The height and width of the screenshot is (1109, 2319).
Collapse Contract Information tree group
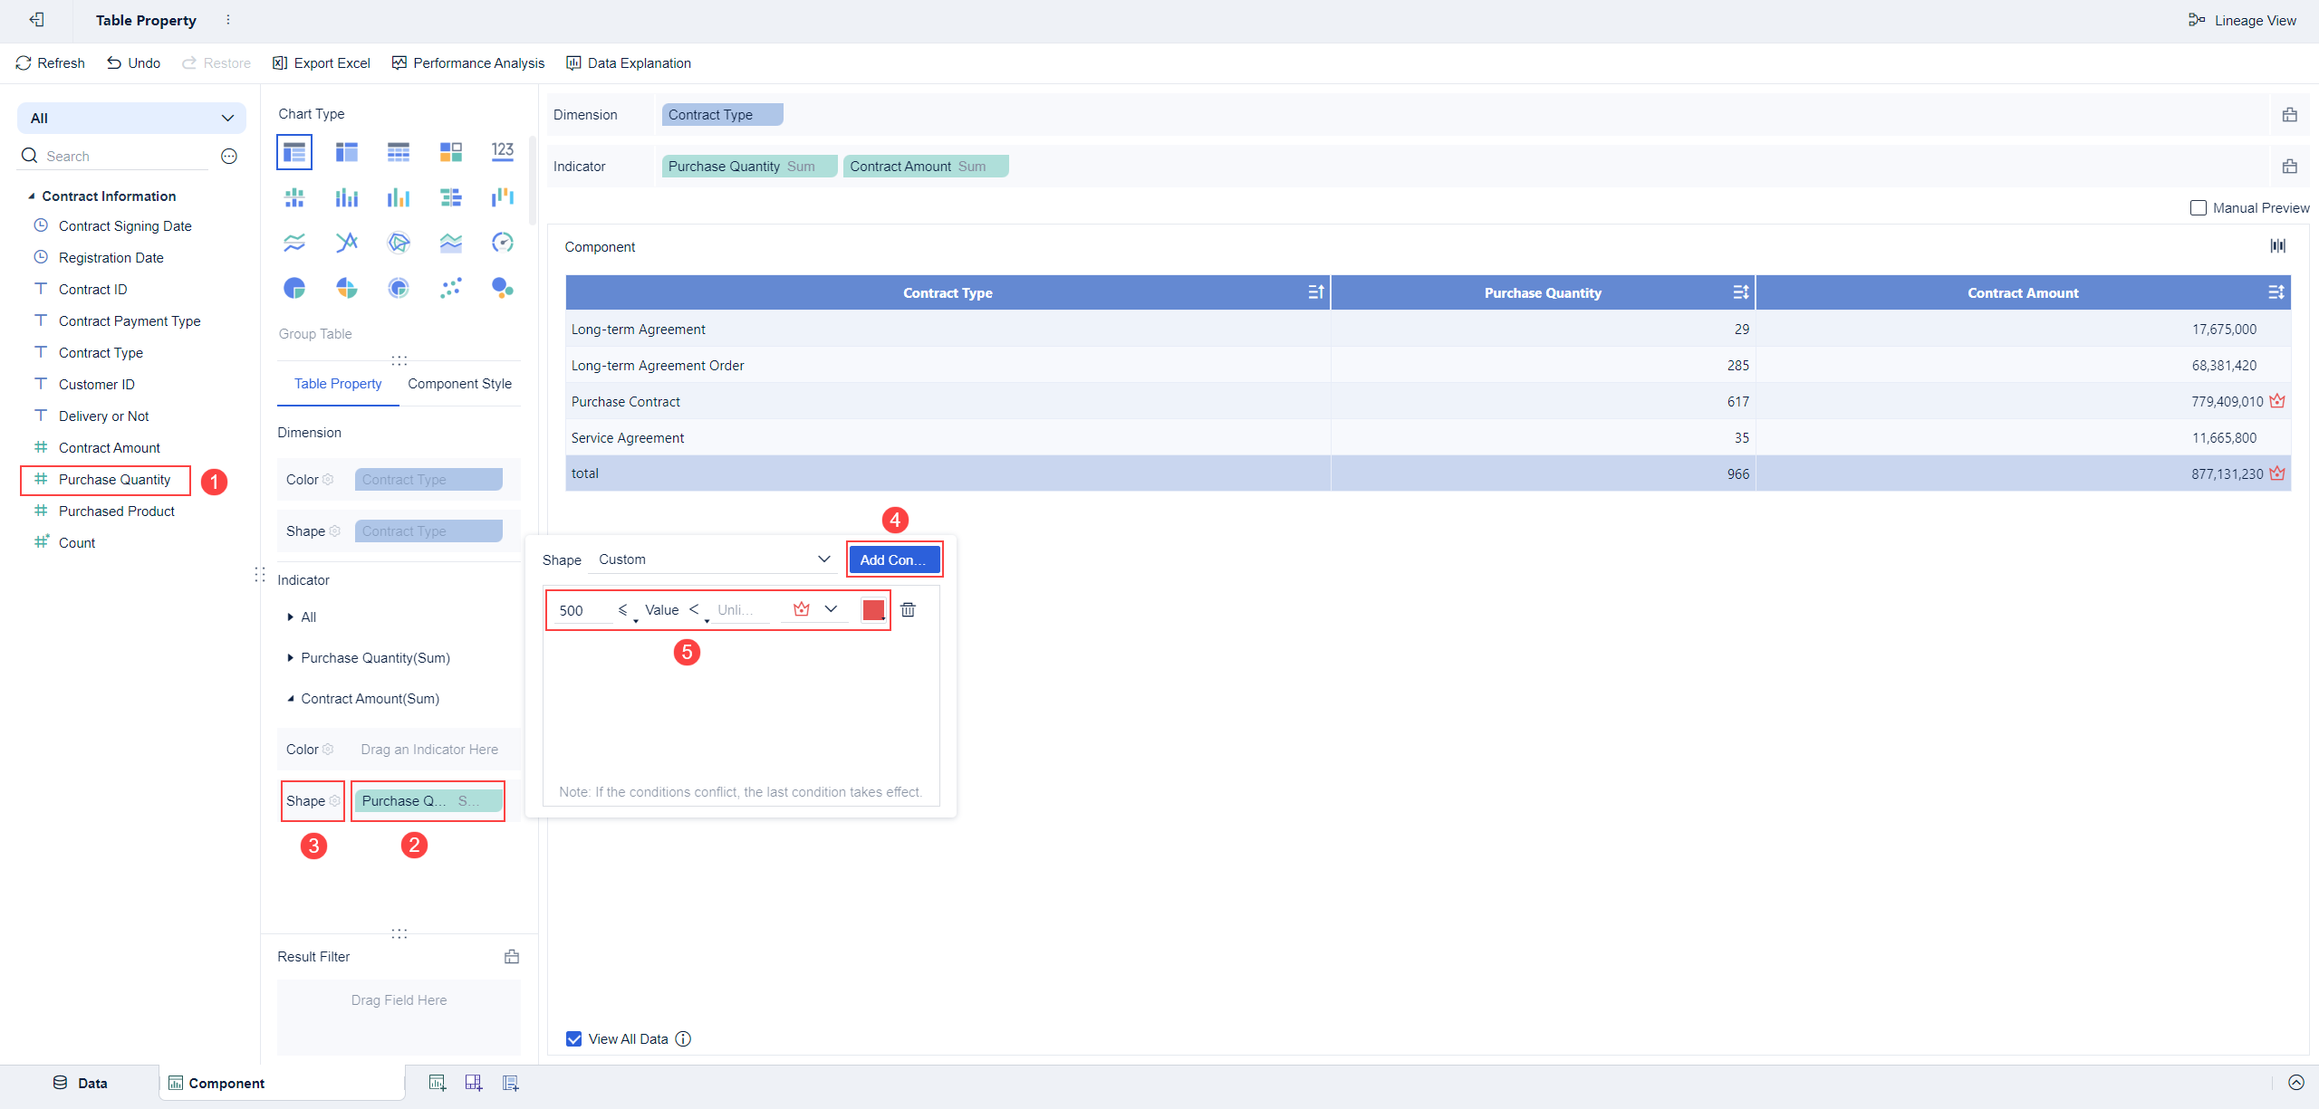pyautogui.click(x=32, y=196)
